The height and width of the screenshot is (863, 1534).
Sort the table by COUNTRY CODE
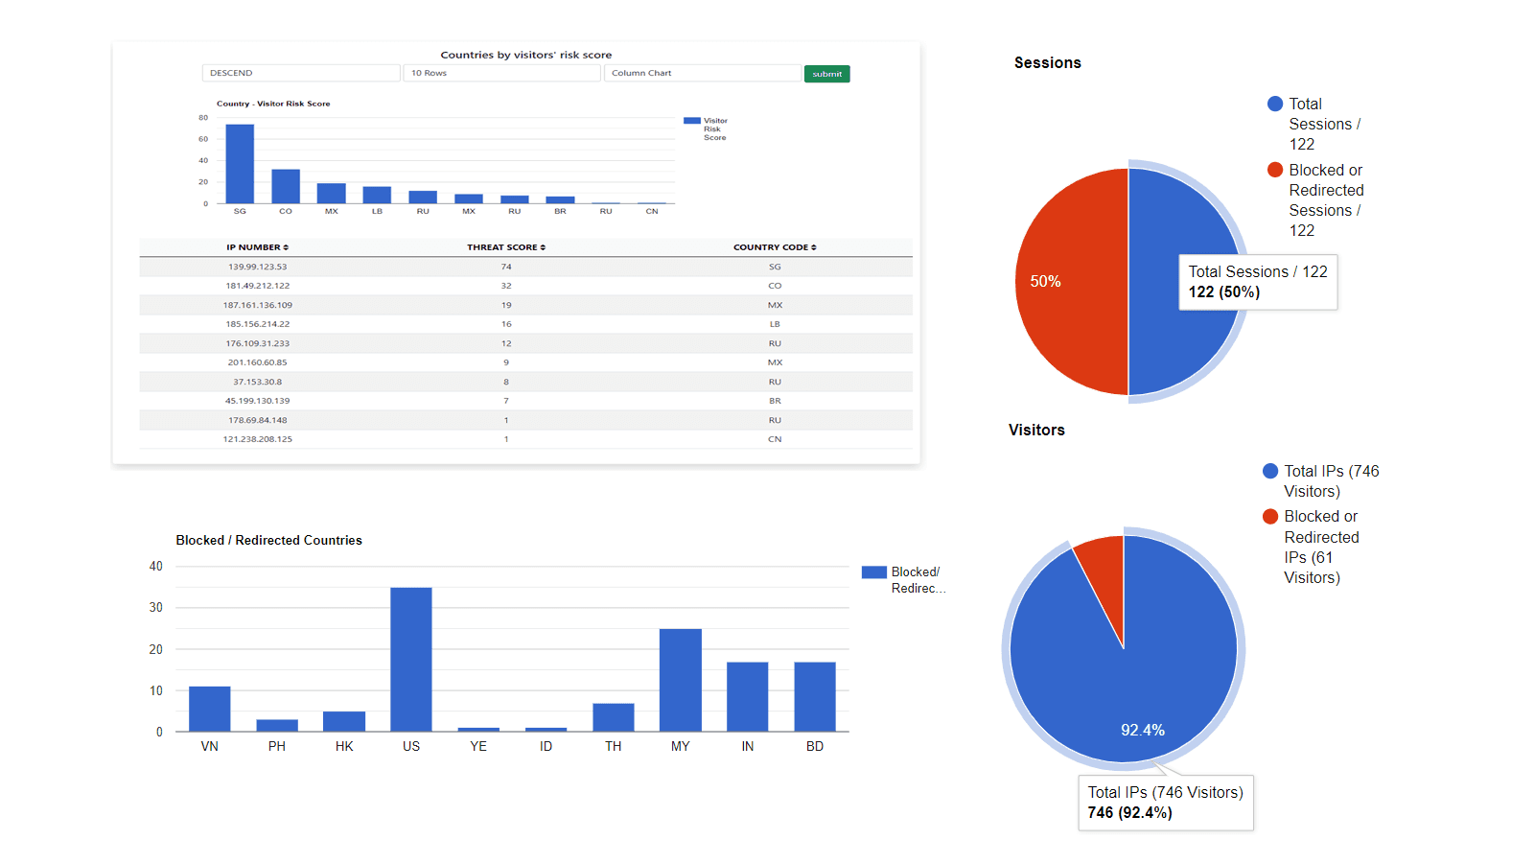pos(775,246)
